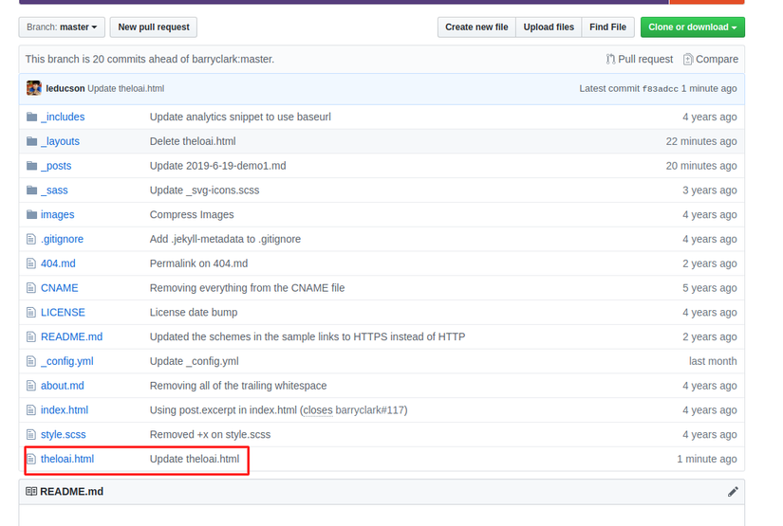Click the Compare link

point(717,59)
